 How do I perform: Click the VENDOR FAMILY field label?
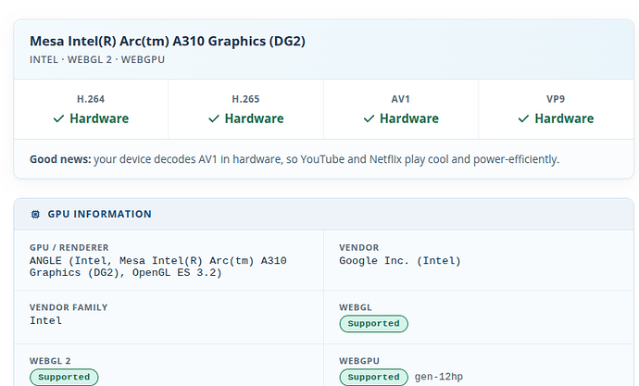click(69, 307)
